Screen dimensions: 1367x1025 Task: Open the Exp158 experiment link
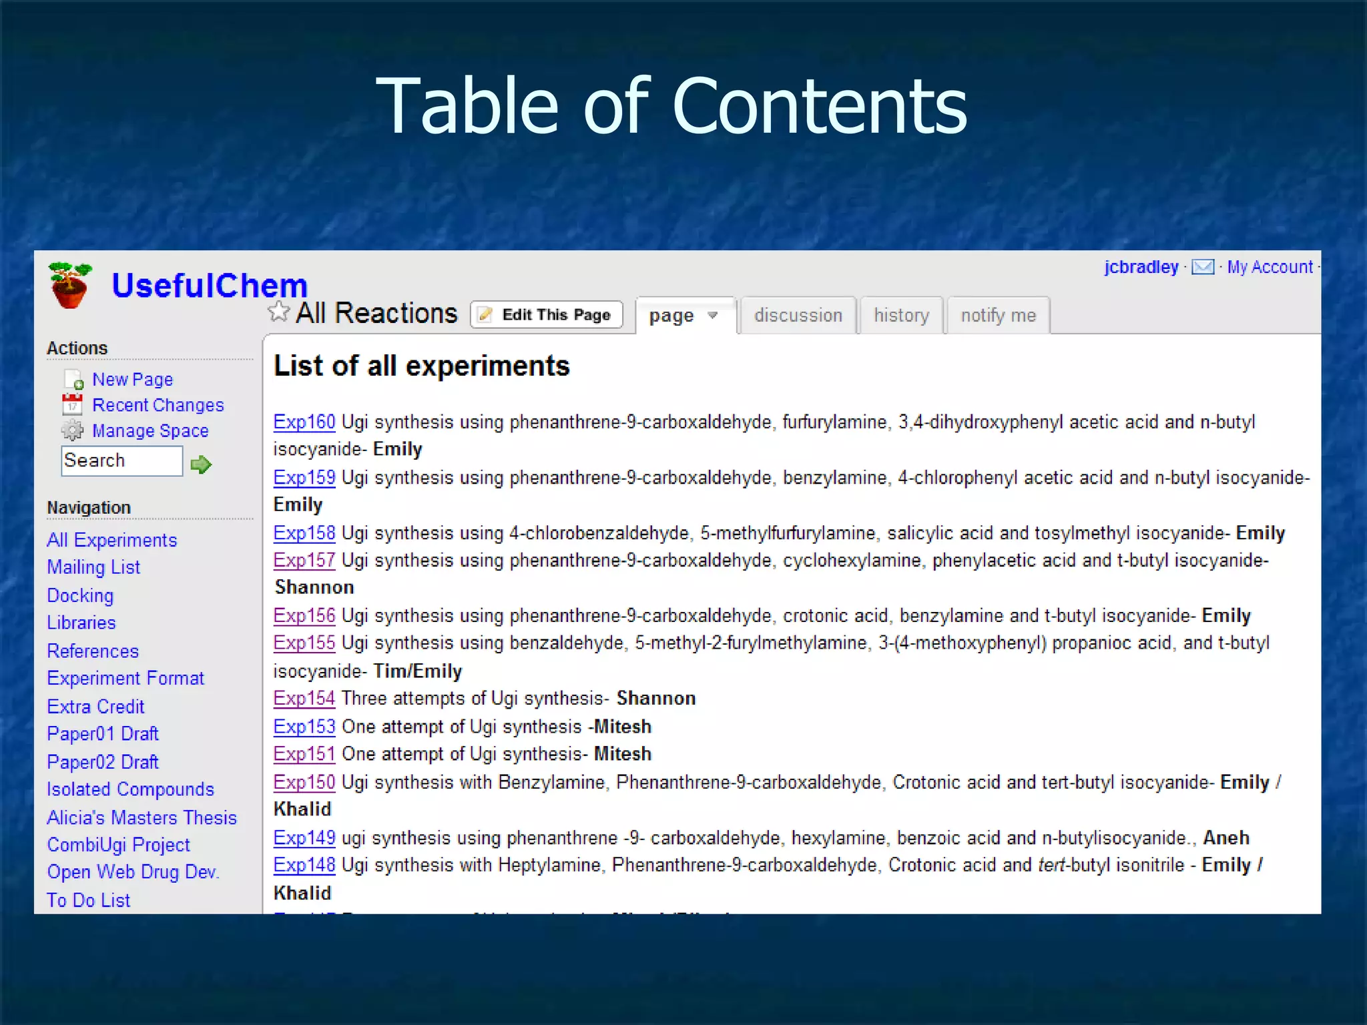tap(304, 533)
